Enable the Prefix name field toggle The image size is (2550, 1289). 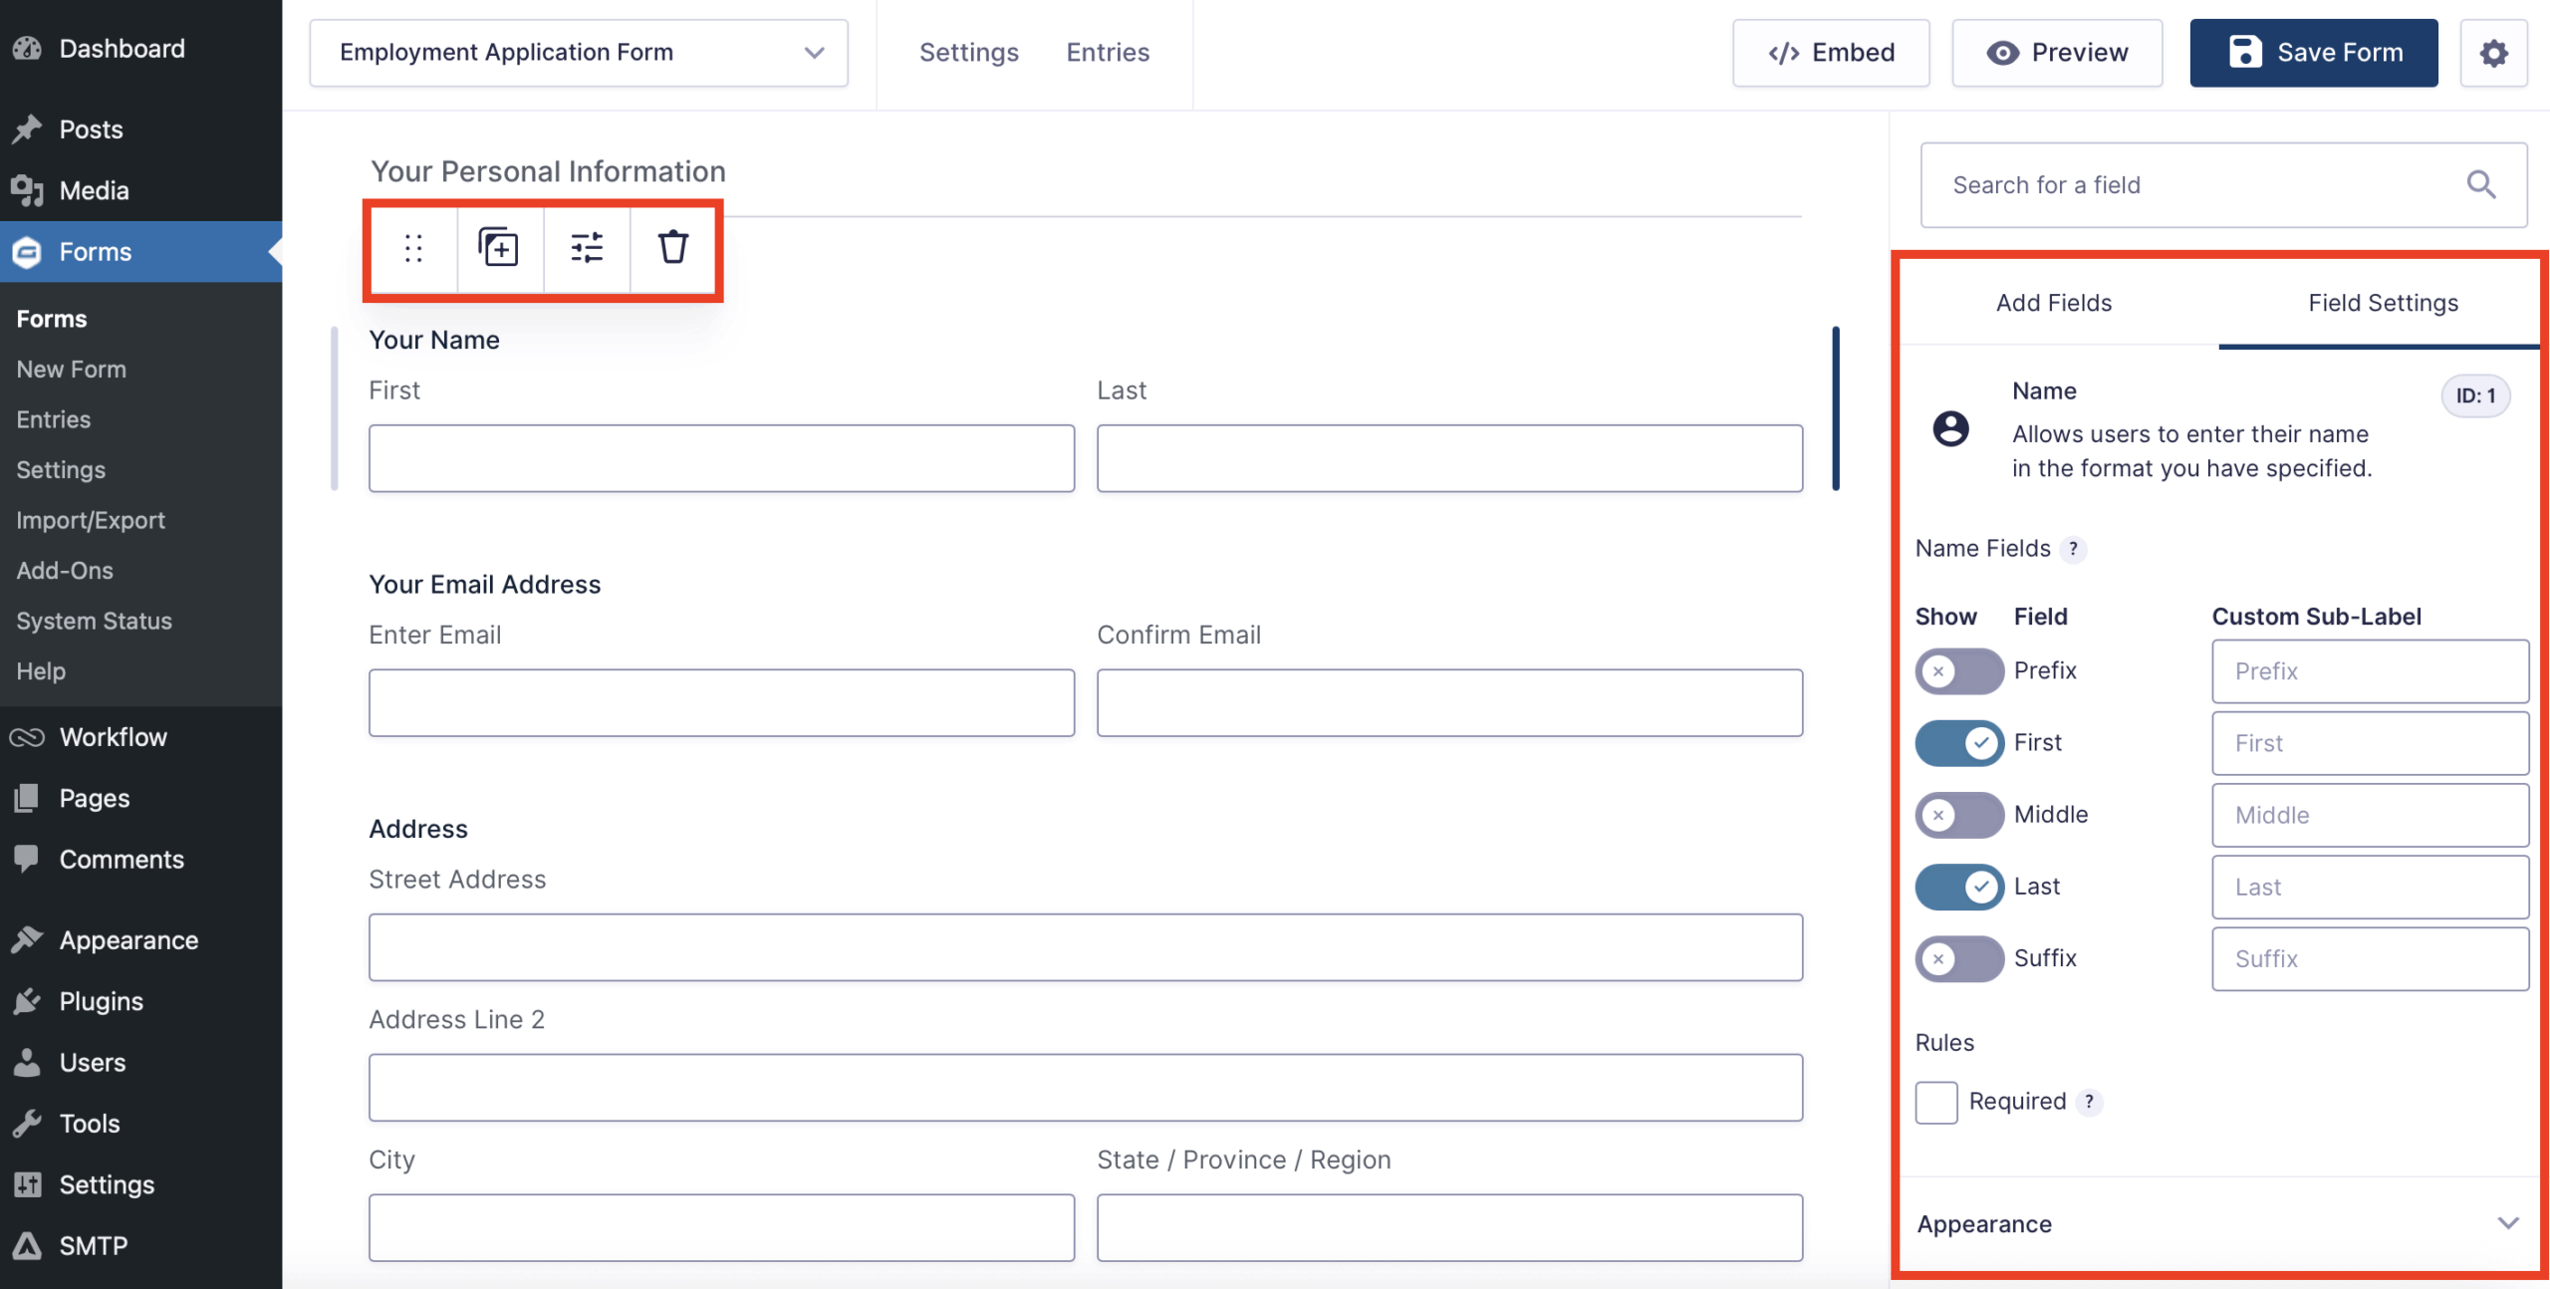click(1958, 670)
